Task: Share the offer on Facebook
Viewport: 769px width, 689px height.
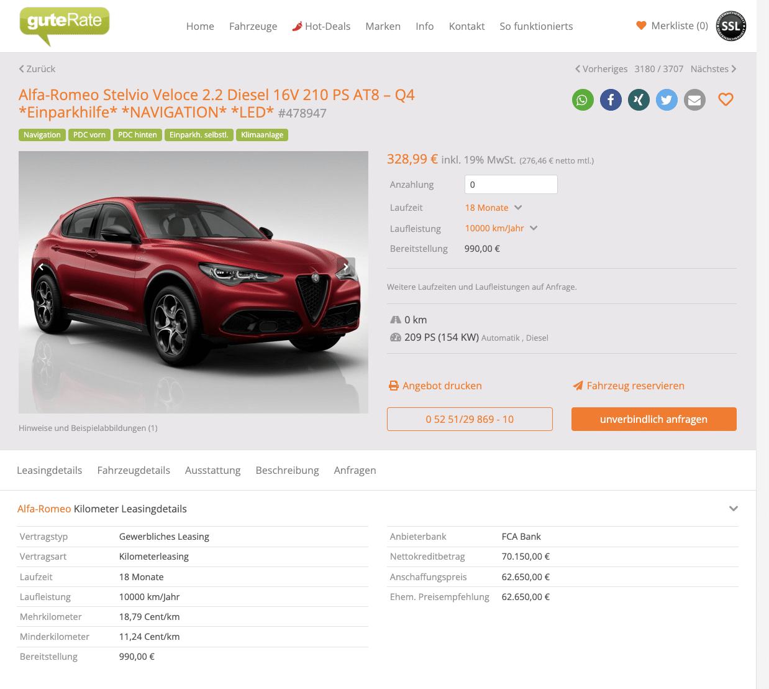Action: coord(611,100)
